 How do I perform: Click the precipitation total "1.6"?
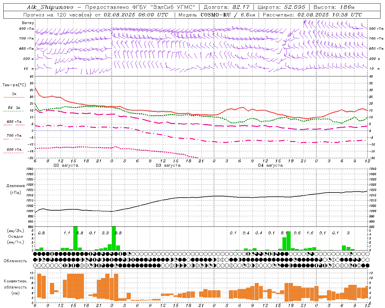(x=310, y=233)
